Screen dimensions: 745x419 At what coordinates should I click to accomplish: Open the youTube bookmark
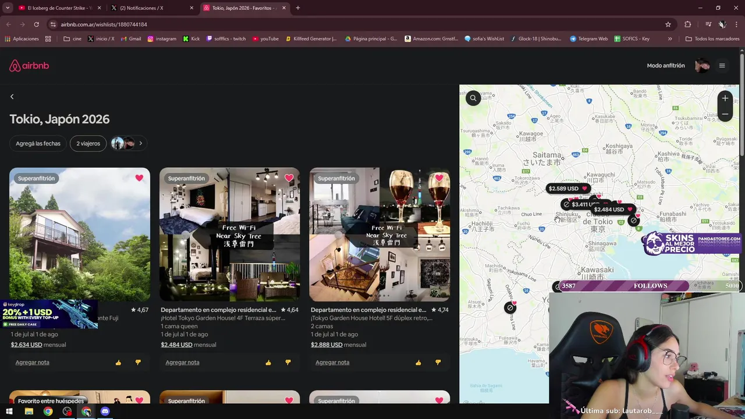(265, 39)
